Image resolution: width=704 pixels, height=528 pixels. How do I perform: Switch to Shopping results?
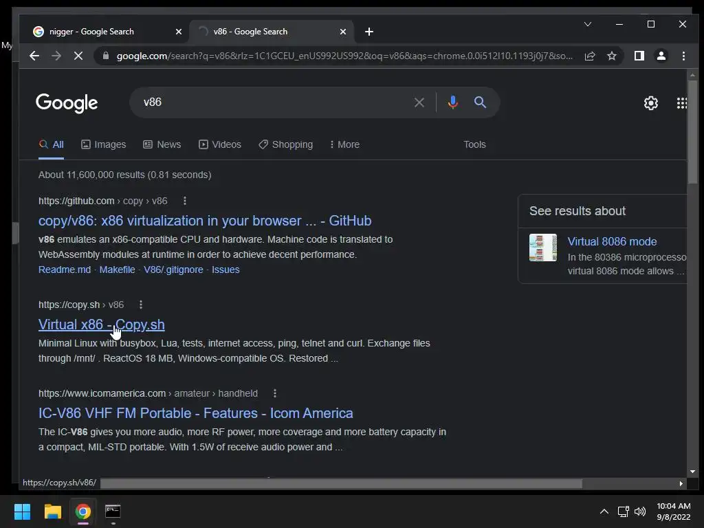[285, 144]
